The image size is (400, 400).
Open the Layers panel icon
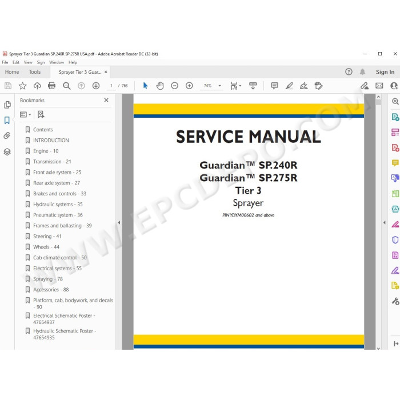pyautogui.click(x=7, y=152)
